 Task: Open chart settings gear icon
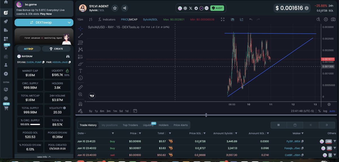326,19
